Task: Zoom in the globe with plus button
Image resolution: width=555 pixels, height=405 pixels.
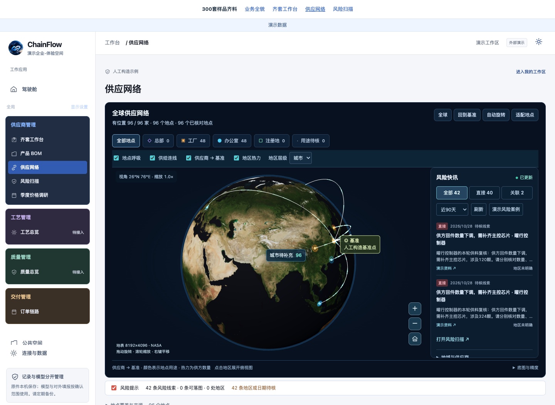Action: (415, 309)
